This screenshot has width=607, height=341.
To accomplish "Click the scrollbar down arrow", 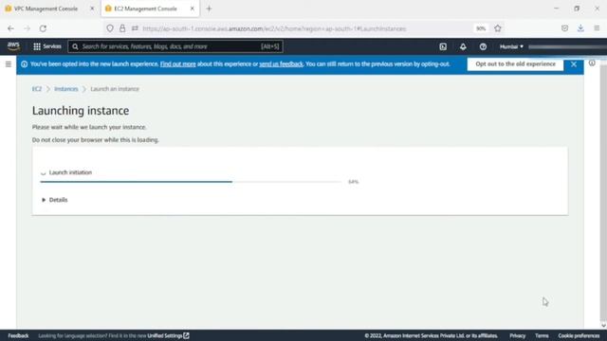I will click(x=603, y=325).
